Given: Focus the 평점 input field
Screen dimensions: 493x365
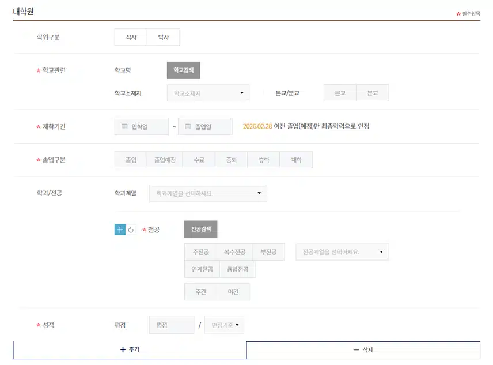Looking at the screenshot, I should 172,325.
